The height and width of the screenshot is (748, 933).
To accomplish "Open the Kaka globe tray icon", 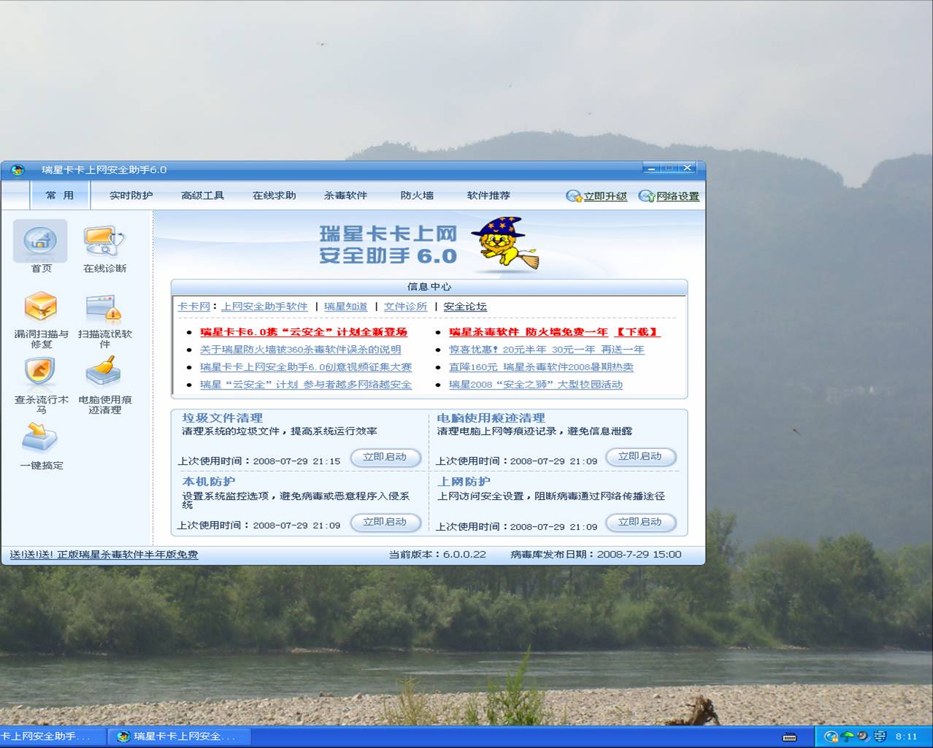I will click(x=832, y=736).
